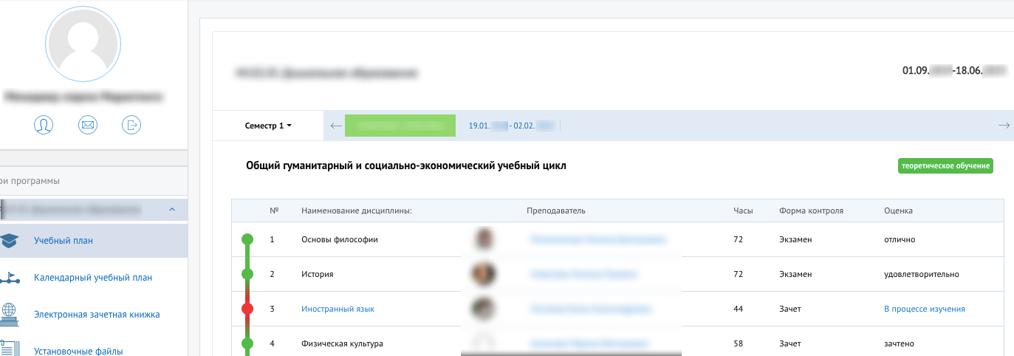Click the large profile avatar picture
The height and width of the screenshot is (356, 1014).
pyautogui.click(x=83, y=45)
